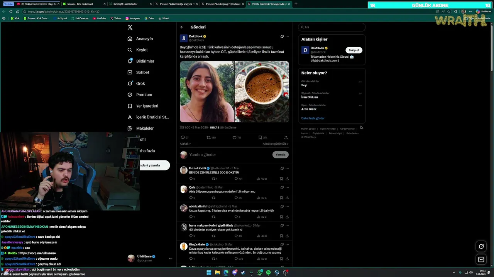Viewport: 494px width, 277px height.
Task: Like Futbol Katili's reply
Action: click(x=238, y=179)
